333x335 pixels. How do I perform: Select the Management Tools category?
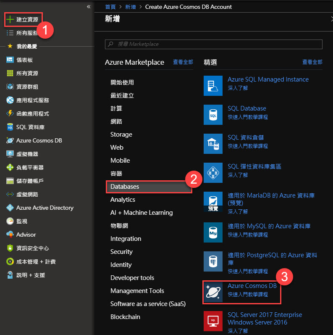click(x=137, y=291)
